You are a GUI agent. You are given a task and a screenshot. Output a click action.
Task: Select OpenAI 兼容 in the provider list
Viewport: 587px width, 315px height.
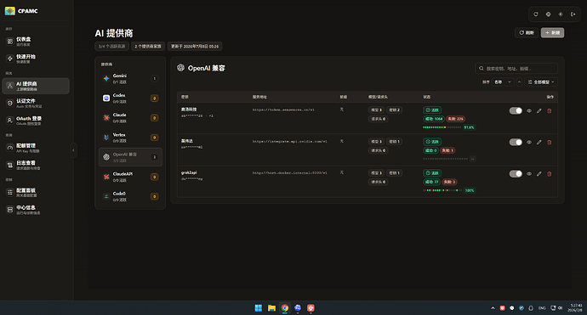coord(130,157)
